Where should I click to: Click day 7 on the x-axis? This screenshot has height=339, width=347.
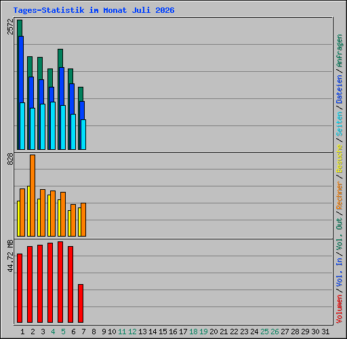tap(83, 332)
